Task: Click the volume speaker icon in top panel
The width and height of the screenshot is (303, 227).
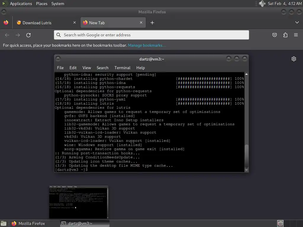Action: 262,4
